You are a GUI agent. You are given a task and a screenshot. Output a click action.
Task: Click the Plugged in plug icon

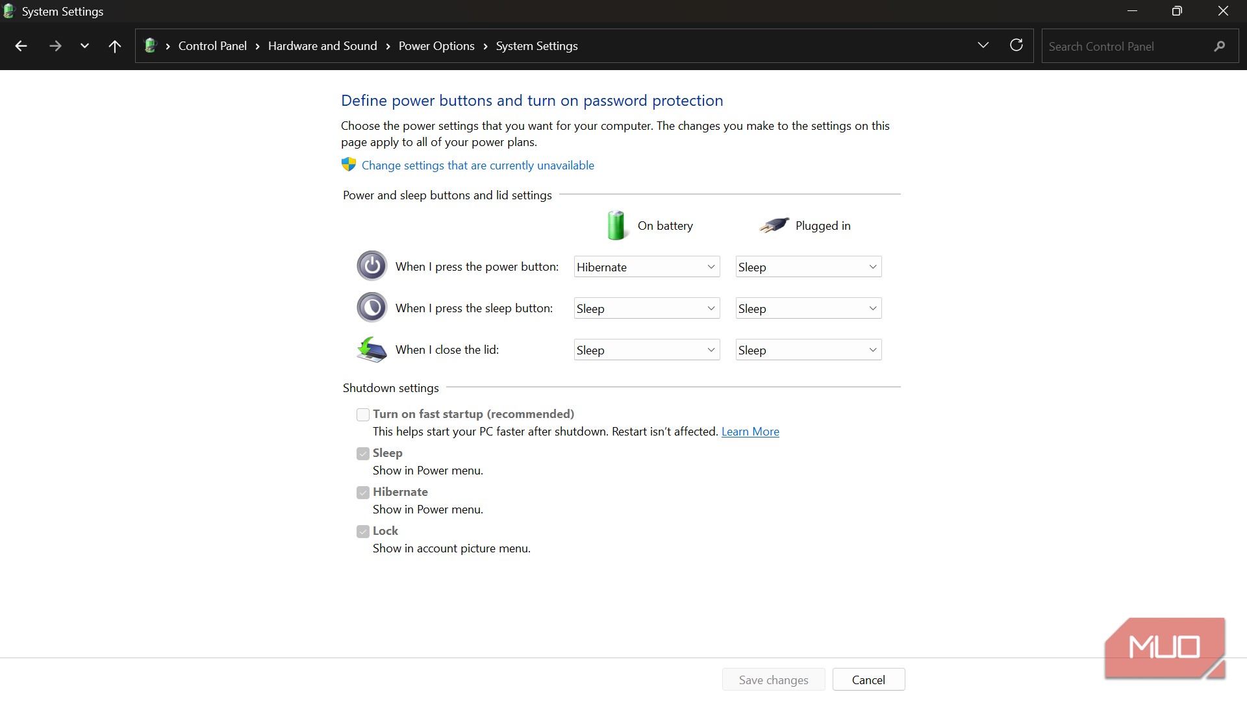774,225
